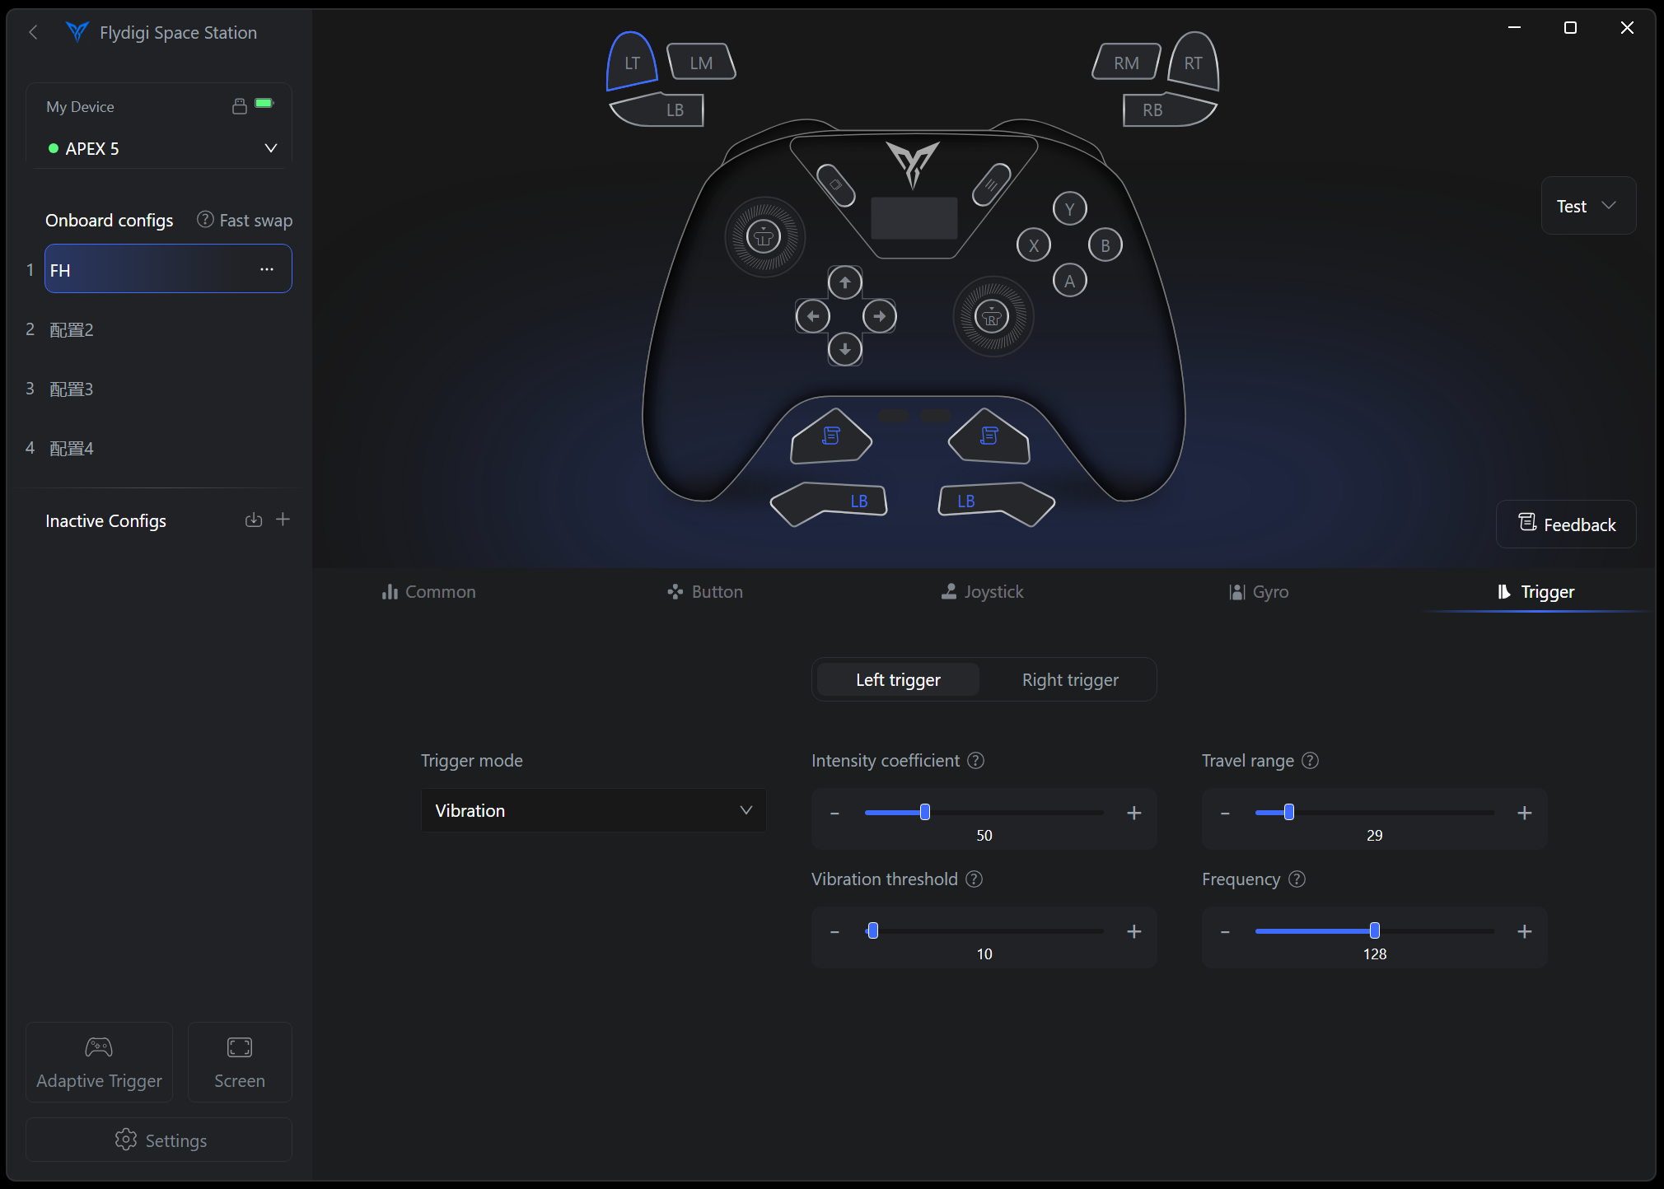Click the device lock icon

coord(240,106)
